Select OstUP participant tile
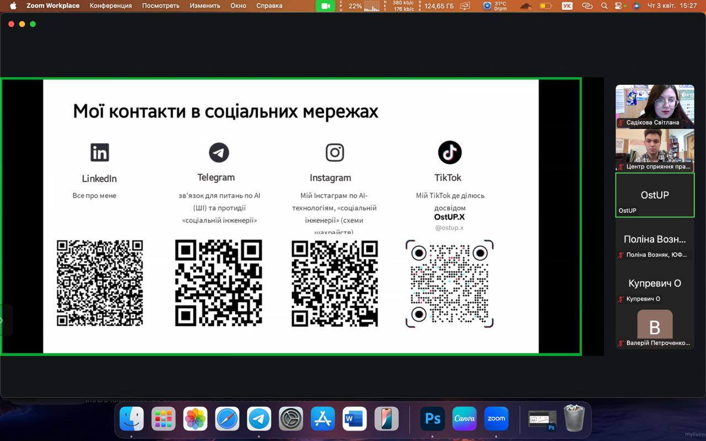Screen dimensions: 706x441 [x=655, y=195]
